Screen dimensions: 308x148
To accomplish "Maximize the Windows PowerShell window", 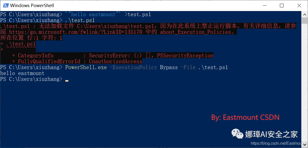I will point(282,5).
